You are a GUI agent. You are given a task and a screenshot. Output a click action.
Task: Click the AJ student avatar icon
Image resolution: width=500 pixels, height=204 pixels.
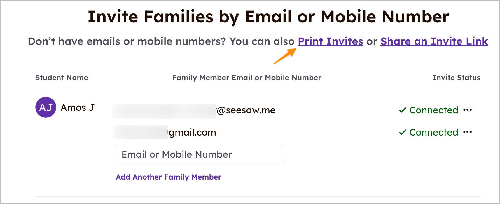pyautogui.click(x=46, y=107)
